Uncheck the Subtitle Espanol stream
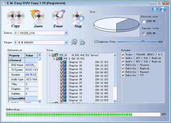Image resolution: width=171 pixels, height=123 pixels. [x=123, y=72]
